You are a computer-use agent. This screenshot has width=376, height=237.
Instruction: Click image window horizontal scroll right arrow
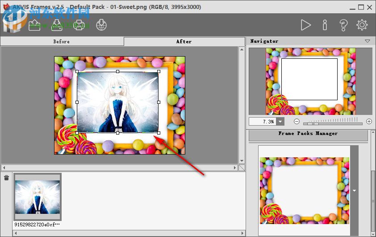click(235, 168)
